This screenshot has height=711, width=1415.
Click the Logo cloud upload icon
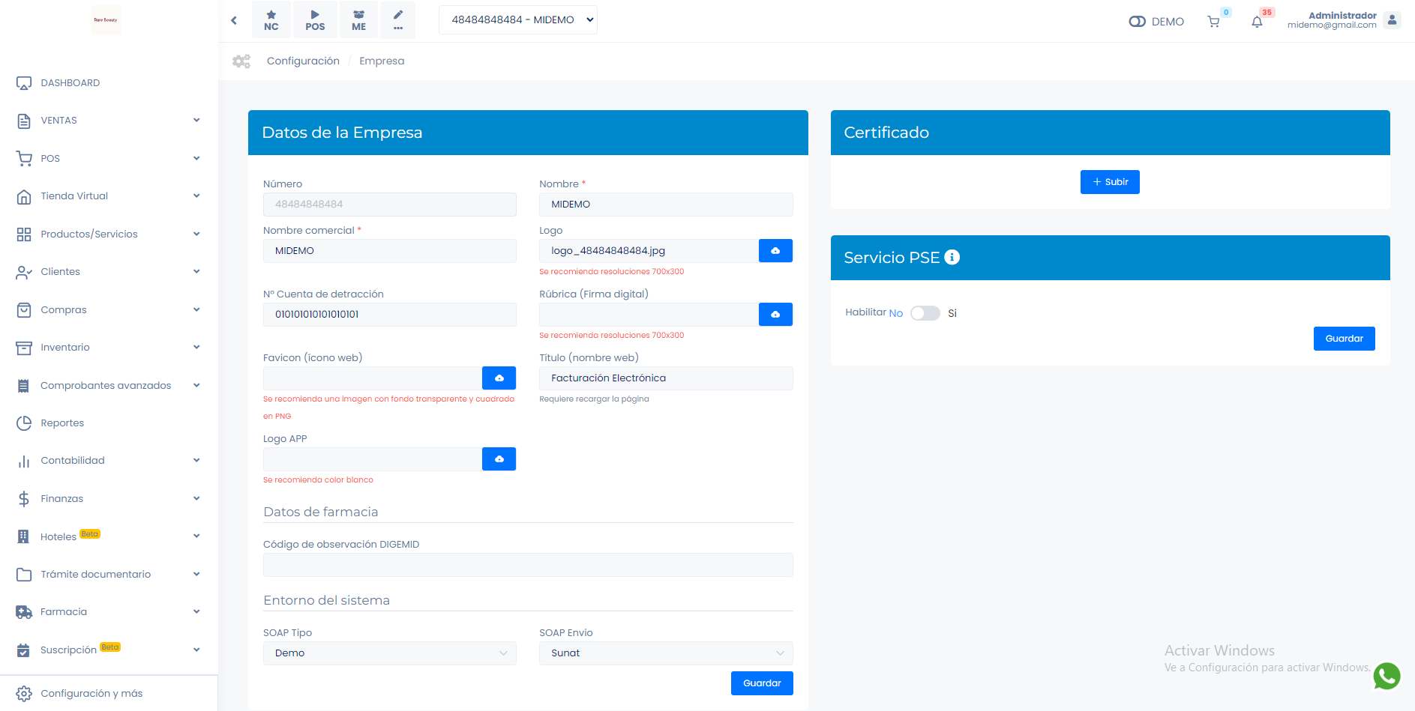[775, 251]
